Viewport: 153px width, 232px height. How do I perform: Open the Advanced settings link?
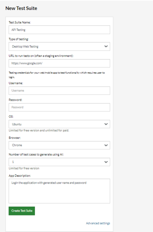click(98, 223)
